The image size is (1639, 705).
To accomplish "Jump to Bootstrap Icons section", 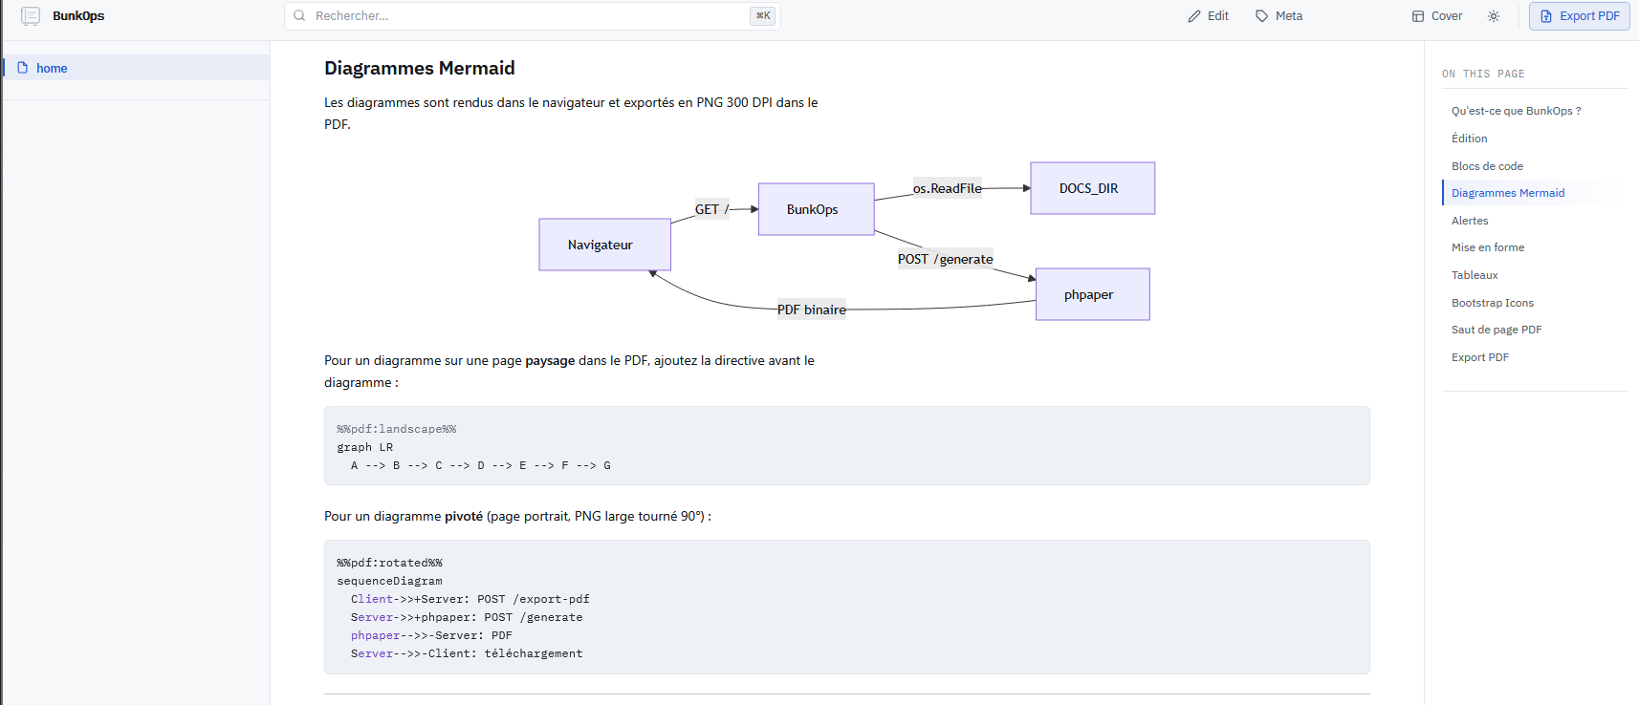I will pyautogui.click(x=1492, y=303).
